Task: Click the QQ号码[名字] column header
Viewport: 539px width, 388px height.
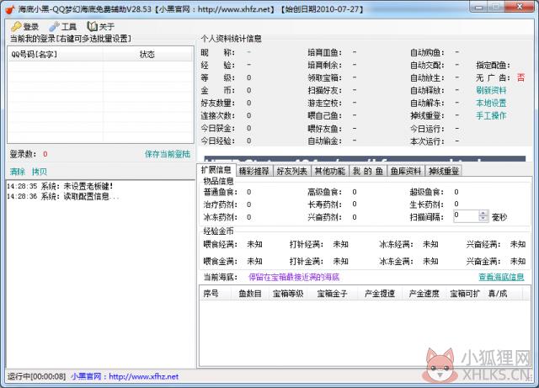Action: point(56,55)
